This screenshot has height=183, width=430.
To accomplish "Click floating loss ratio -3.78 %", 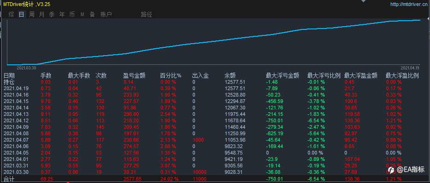I will (316, 101).
